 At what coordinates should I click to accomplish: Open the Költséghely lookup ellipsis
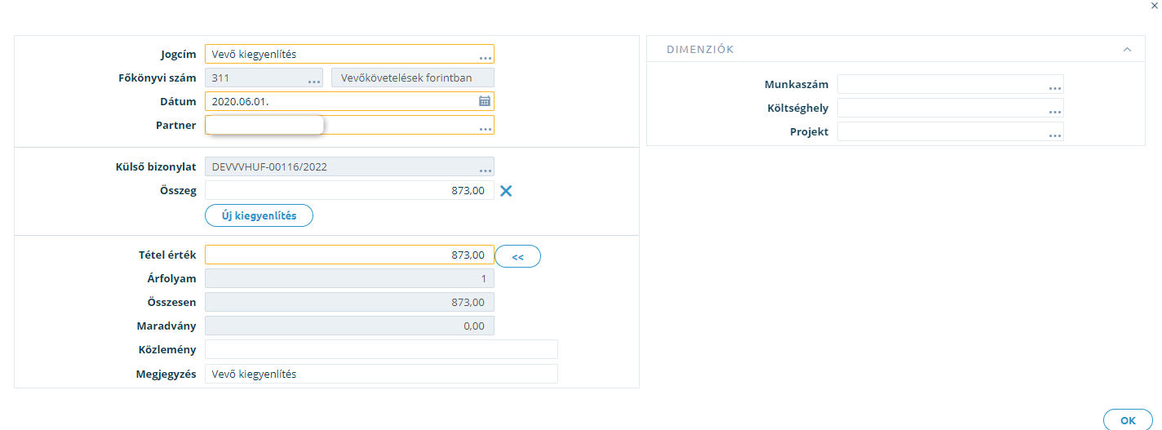[1055, 110]
